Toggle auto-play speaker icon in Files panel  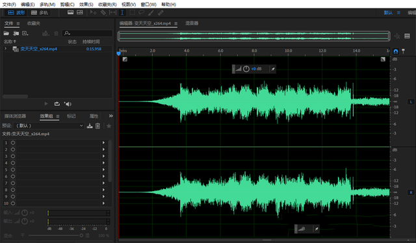tap(68, 104)
